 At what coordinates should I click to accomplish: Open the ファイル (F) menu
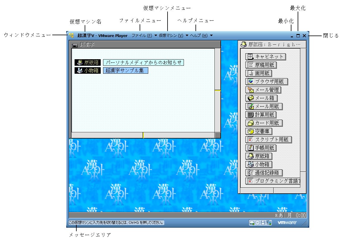tap(142, 36)
